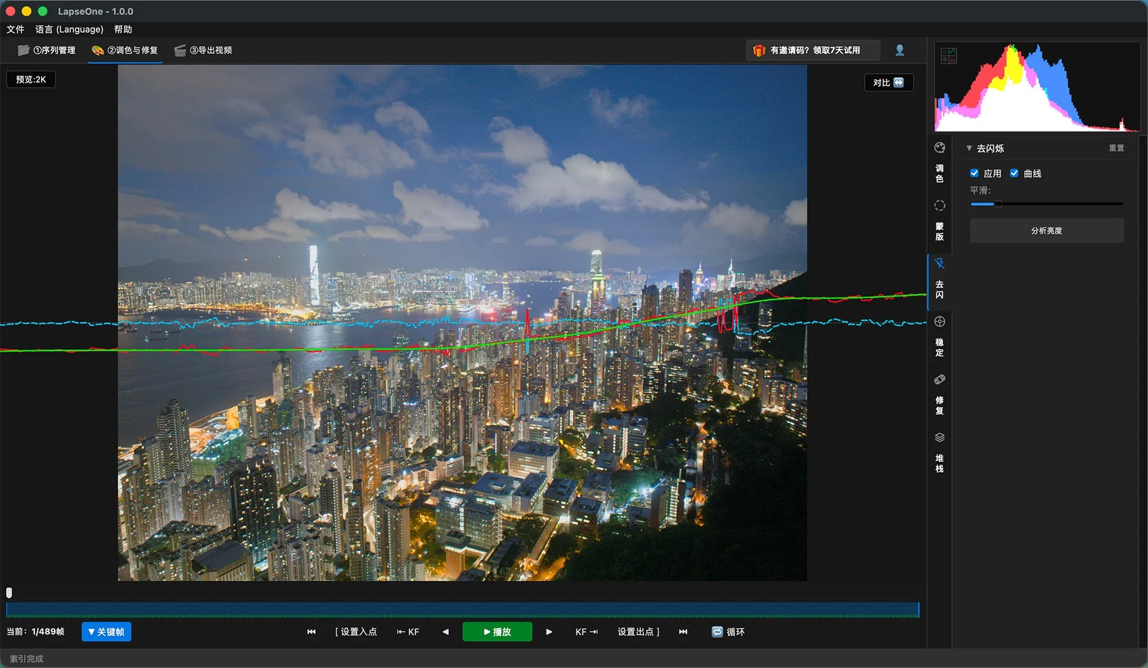Change the 预览:2K preview resolution

click(x=31, y=80)
